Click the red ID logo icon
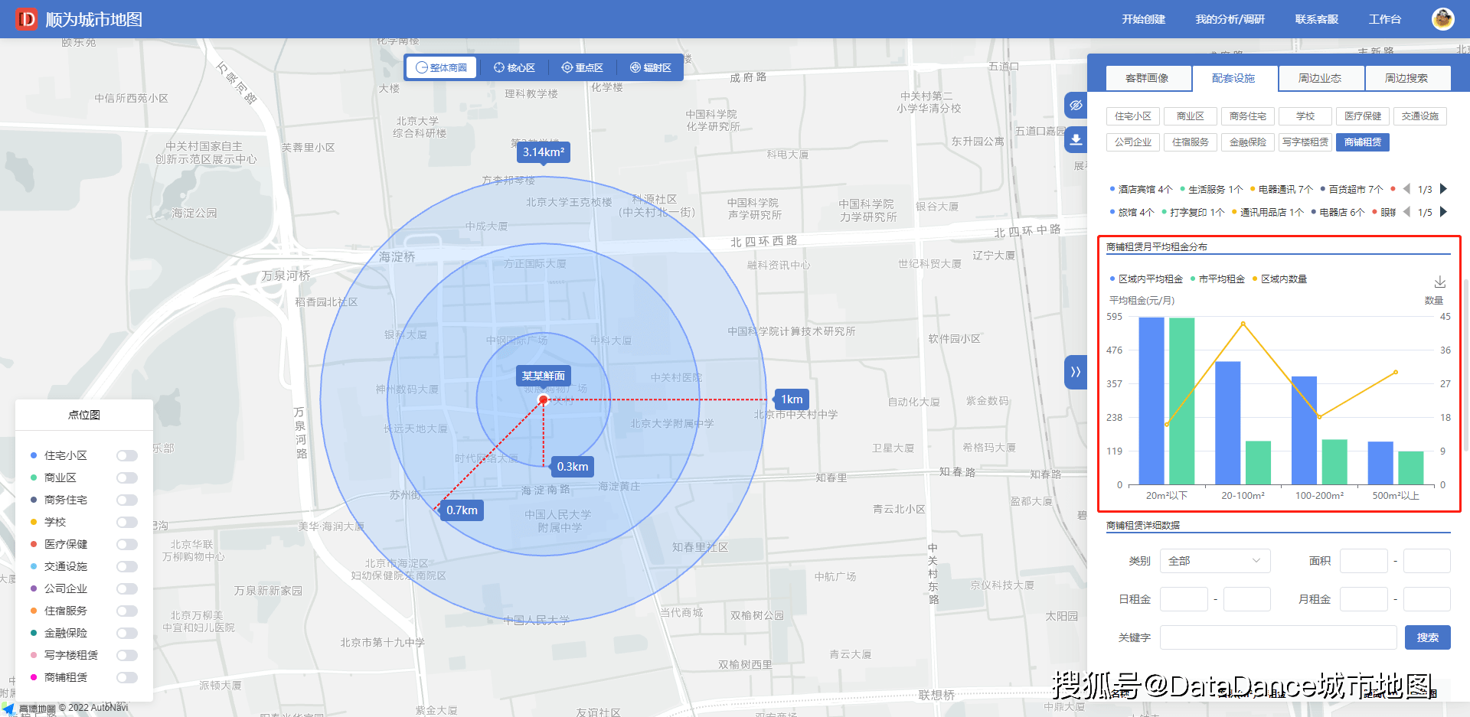The image size is (1470, 717). (x=27, y=19)
